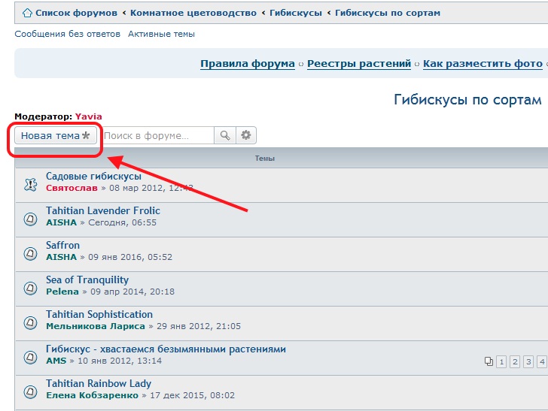
Task: Open advanced search gear icon
Action: point(246,136)
